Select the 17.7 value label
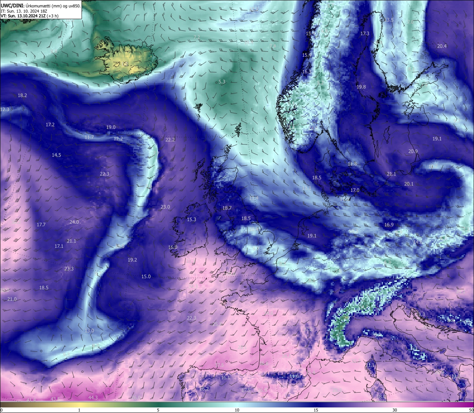474x413 pixels. point(41,225)
